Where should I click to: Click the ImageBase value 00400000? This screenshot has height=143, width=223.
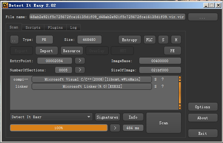pyautogui.click(x=160, y=61)
